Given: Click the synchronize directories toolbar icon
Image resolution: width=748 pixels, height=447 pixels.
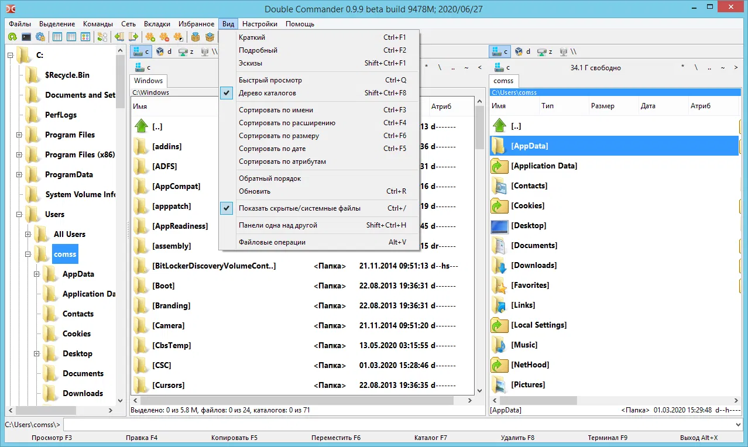Looking at the screenshot, I should point(102,37).
